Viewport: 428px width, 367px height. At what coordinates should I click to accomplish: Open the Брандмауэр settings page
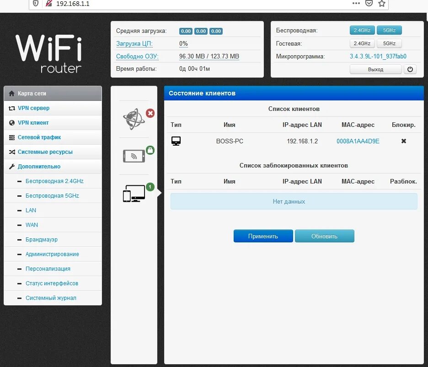click(53, 240)
